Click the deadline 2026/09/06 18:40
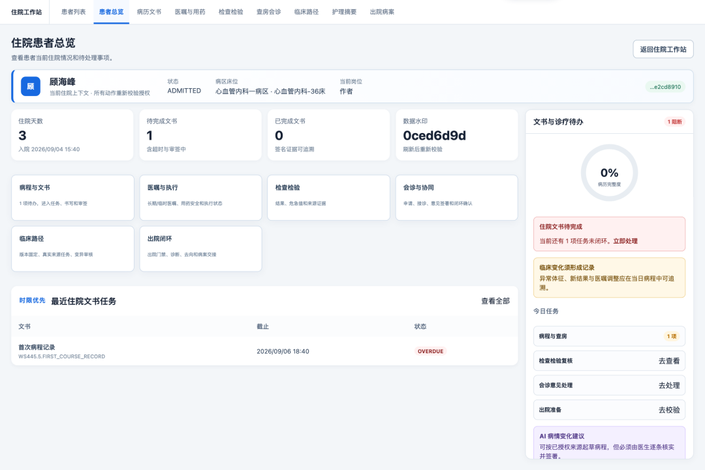This screenshot has height=470, width=705. click(x=283, y=351)
